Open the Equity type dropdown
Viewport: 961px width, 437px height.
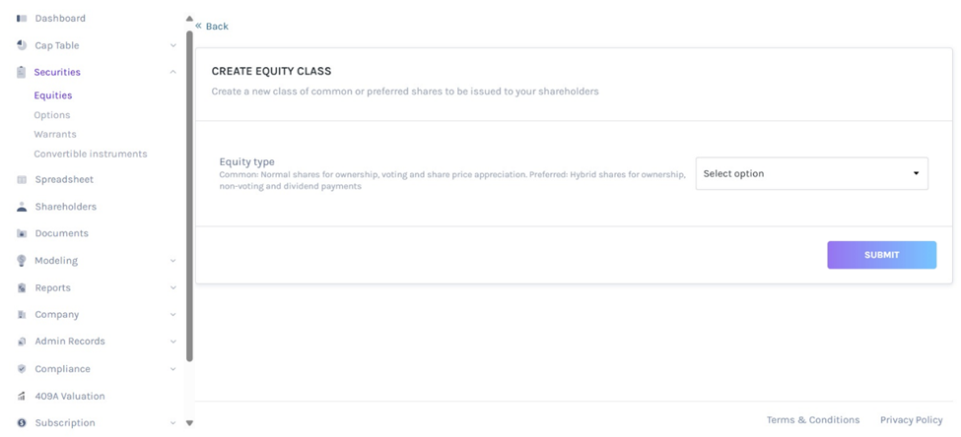811,173
